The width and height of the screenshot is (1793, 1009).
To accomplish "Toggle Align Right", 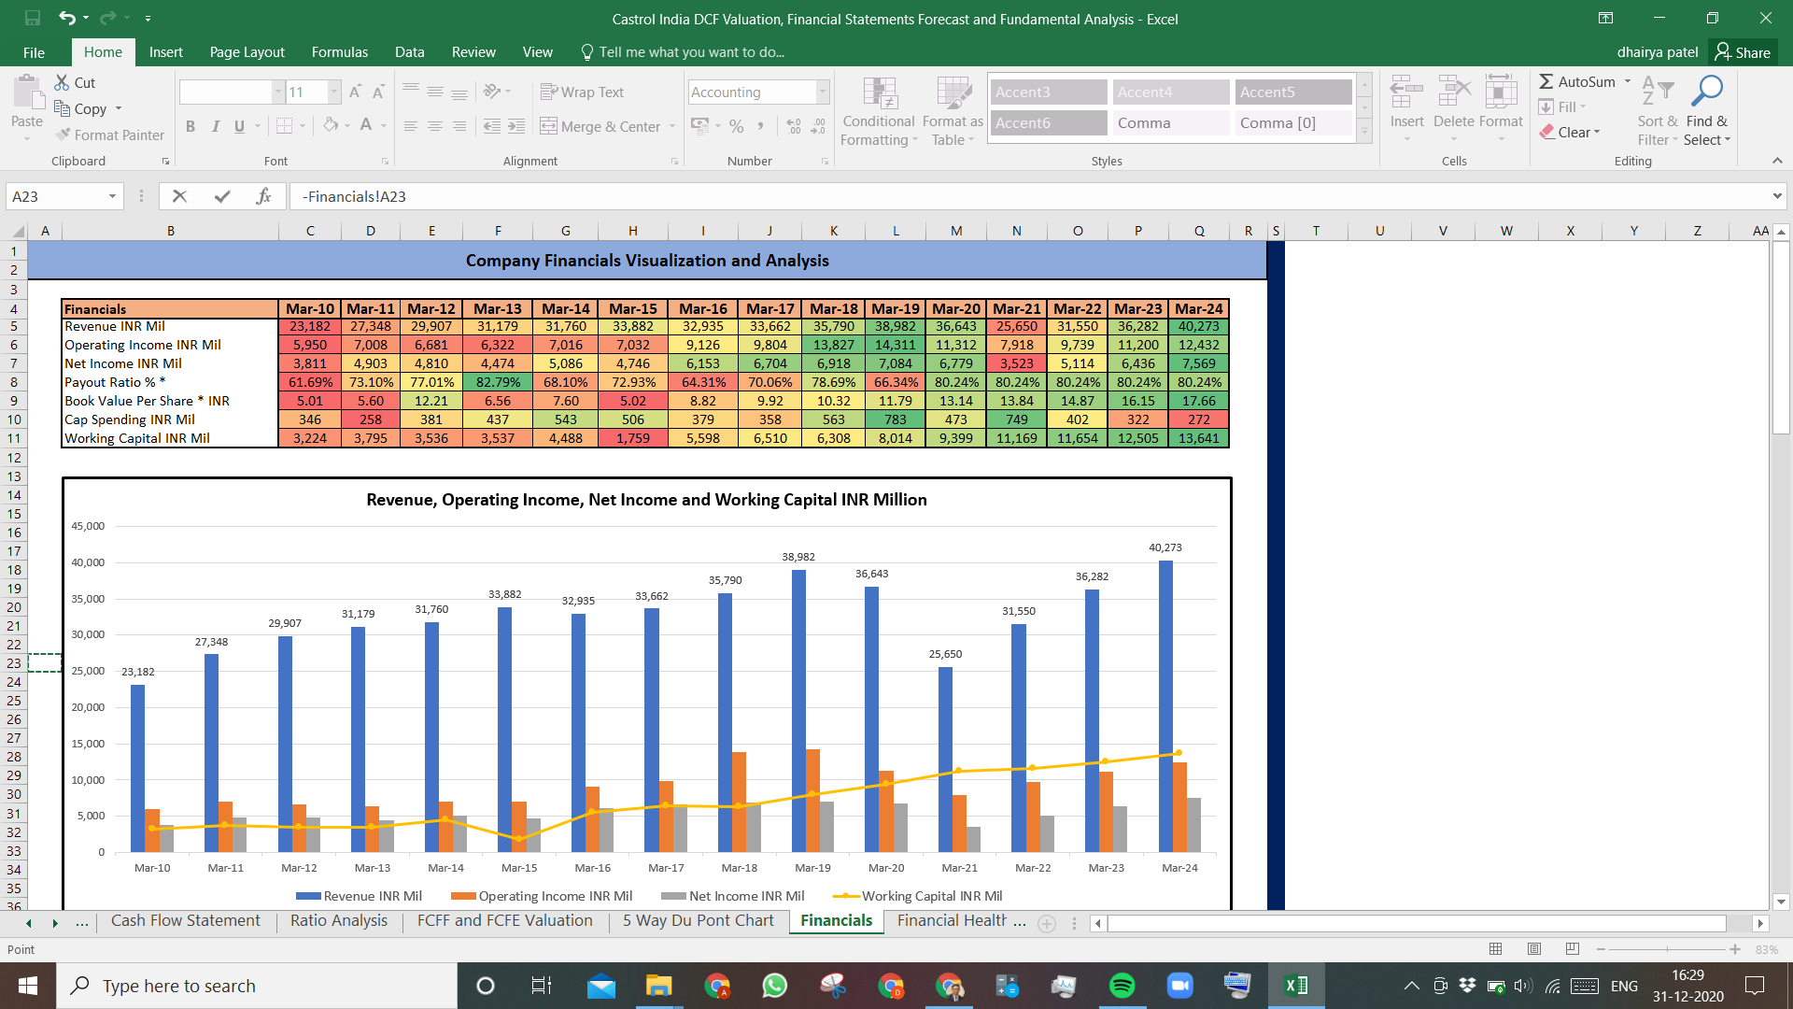I will point(459,126).
